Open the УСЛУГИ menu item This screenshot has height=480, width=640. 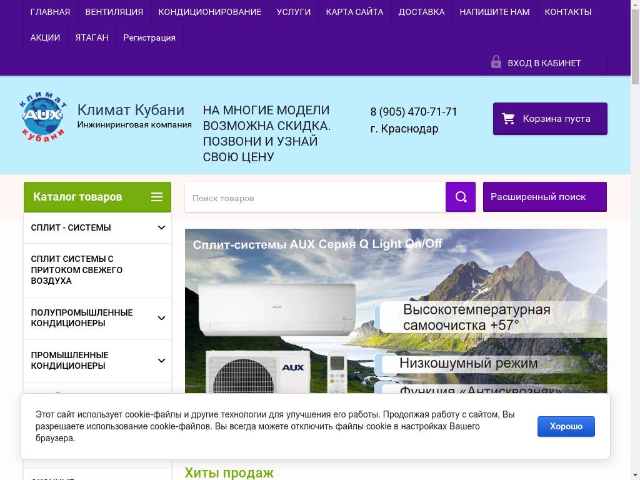(294, 12)
